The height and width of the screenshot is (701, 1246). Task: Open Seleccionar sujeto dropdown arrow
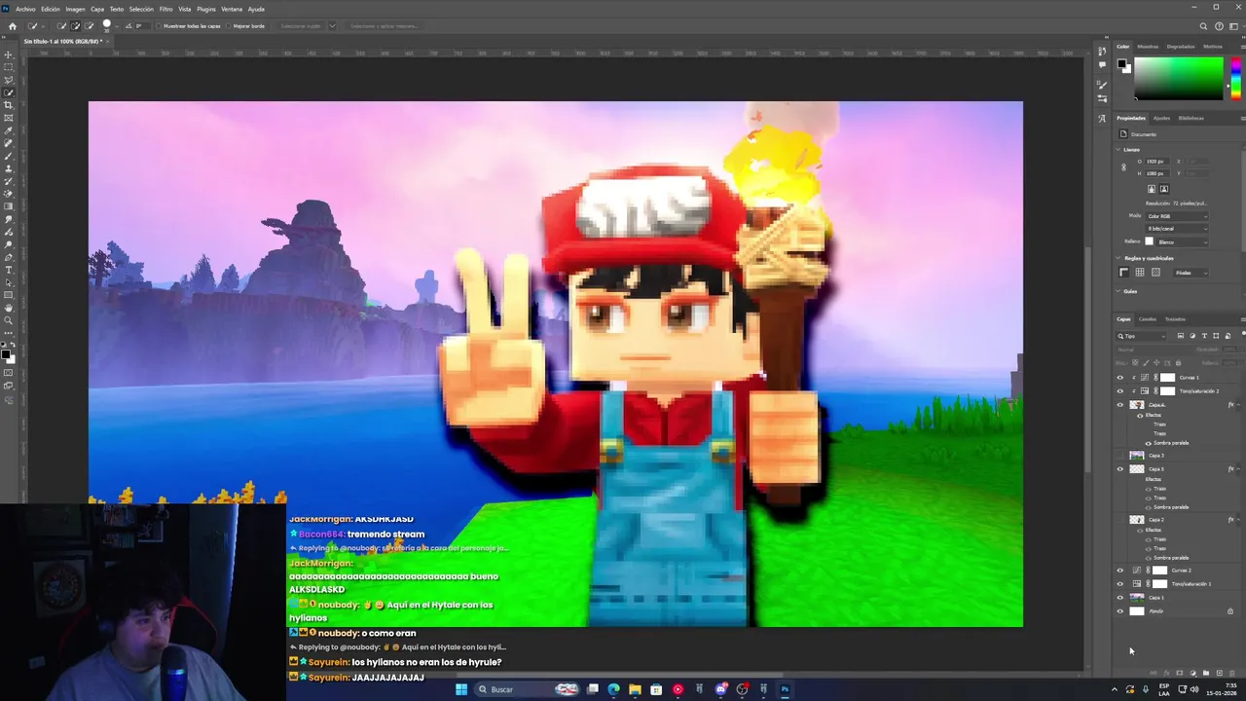pos(332,26)
